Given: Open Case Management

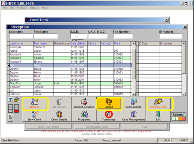Looking at the screenshot, I should pos(134,115).
